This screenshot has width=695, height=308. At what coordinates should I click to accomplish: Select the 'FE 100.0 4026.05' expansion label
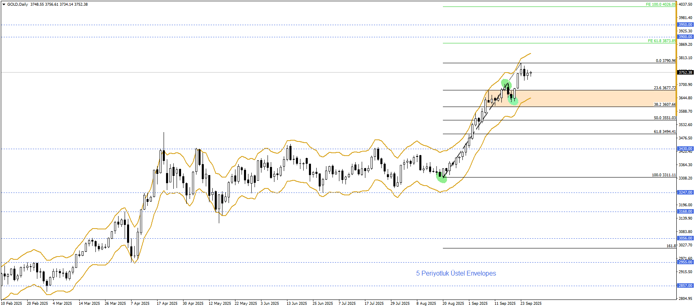(x=661, y=4)
